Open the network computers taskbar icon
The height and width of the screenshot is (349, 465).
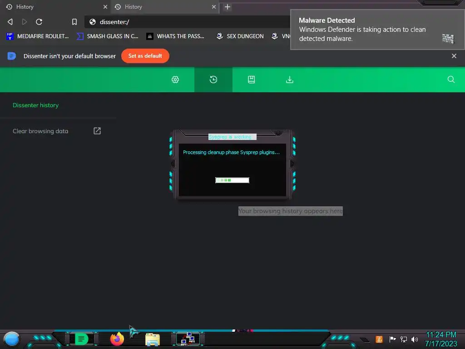188,339
